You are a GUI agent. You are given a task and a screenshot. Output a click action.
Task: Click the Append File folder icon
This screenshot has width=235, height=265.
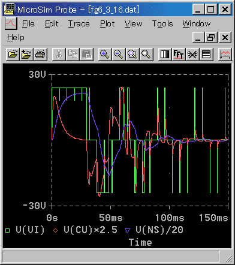click(x=26, y=54)
